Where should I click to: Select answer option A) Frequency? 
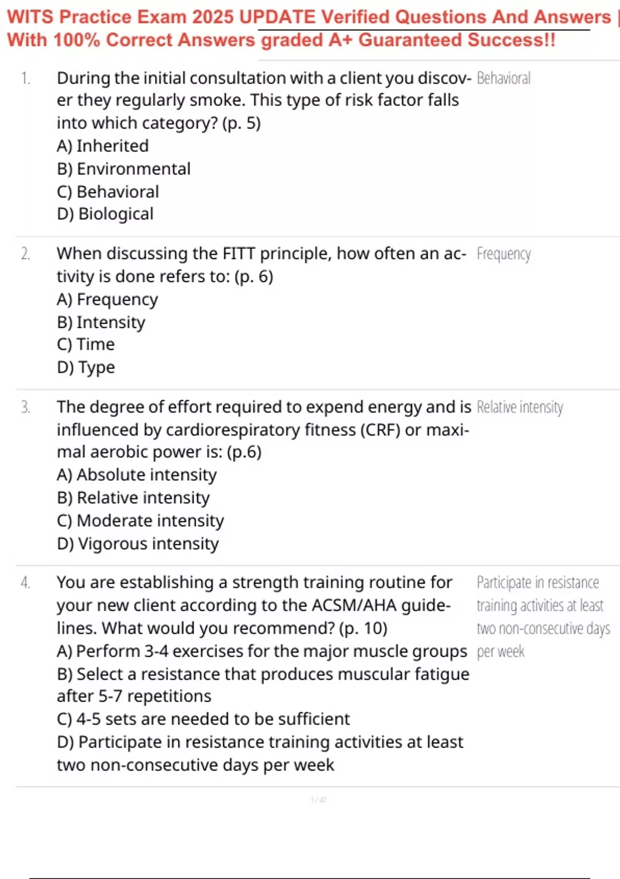pyautogui.click(x=107, y=299)
